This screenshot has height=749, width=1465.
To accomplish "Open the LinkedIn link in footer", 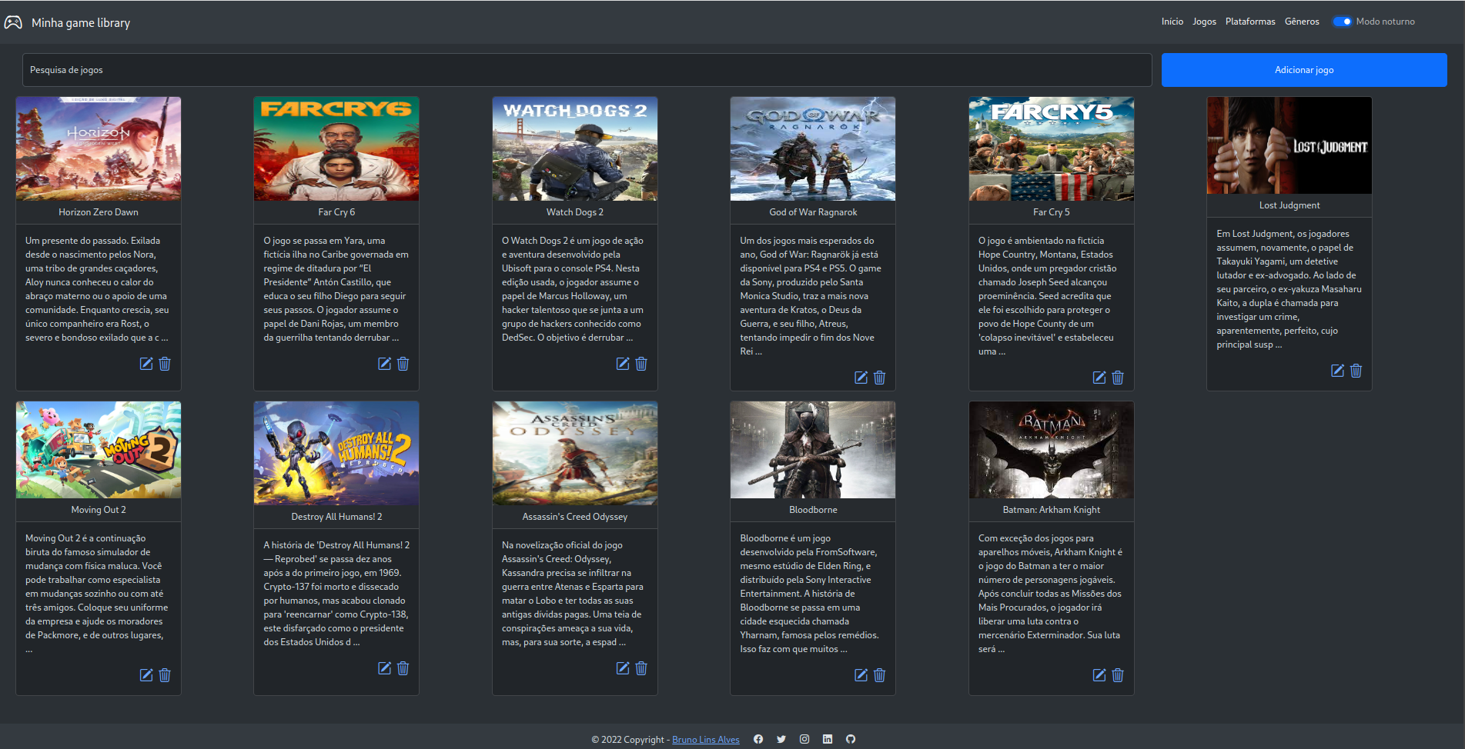I will [x=828, y=739].
